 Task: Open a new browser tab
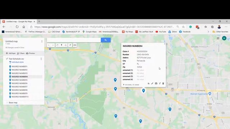point(39,21)
